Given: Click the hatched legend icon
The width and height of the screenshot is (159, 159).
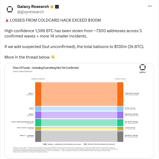Looking at the screenshot, I should click(45, 144).
